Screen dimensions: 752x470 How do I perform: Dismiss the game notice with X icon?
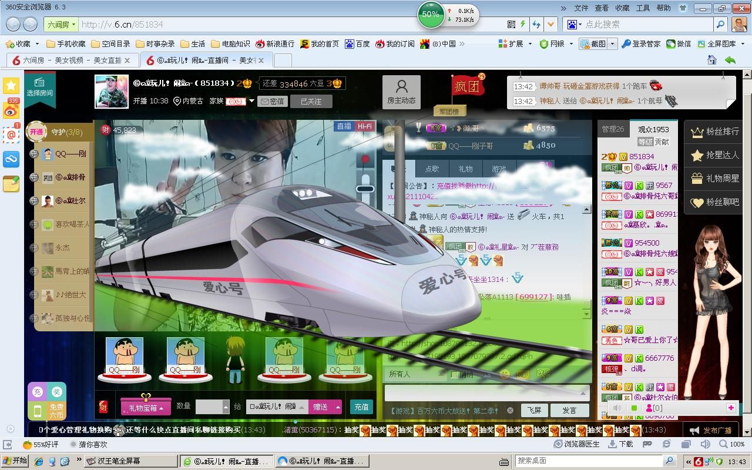pos(510,411)
